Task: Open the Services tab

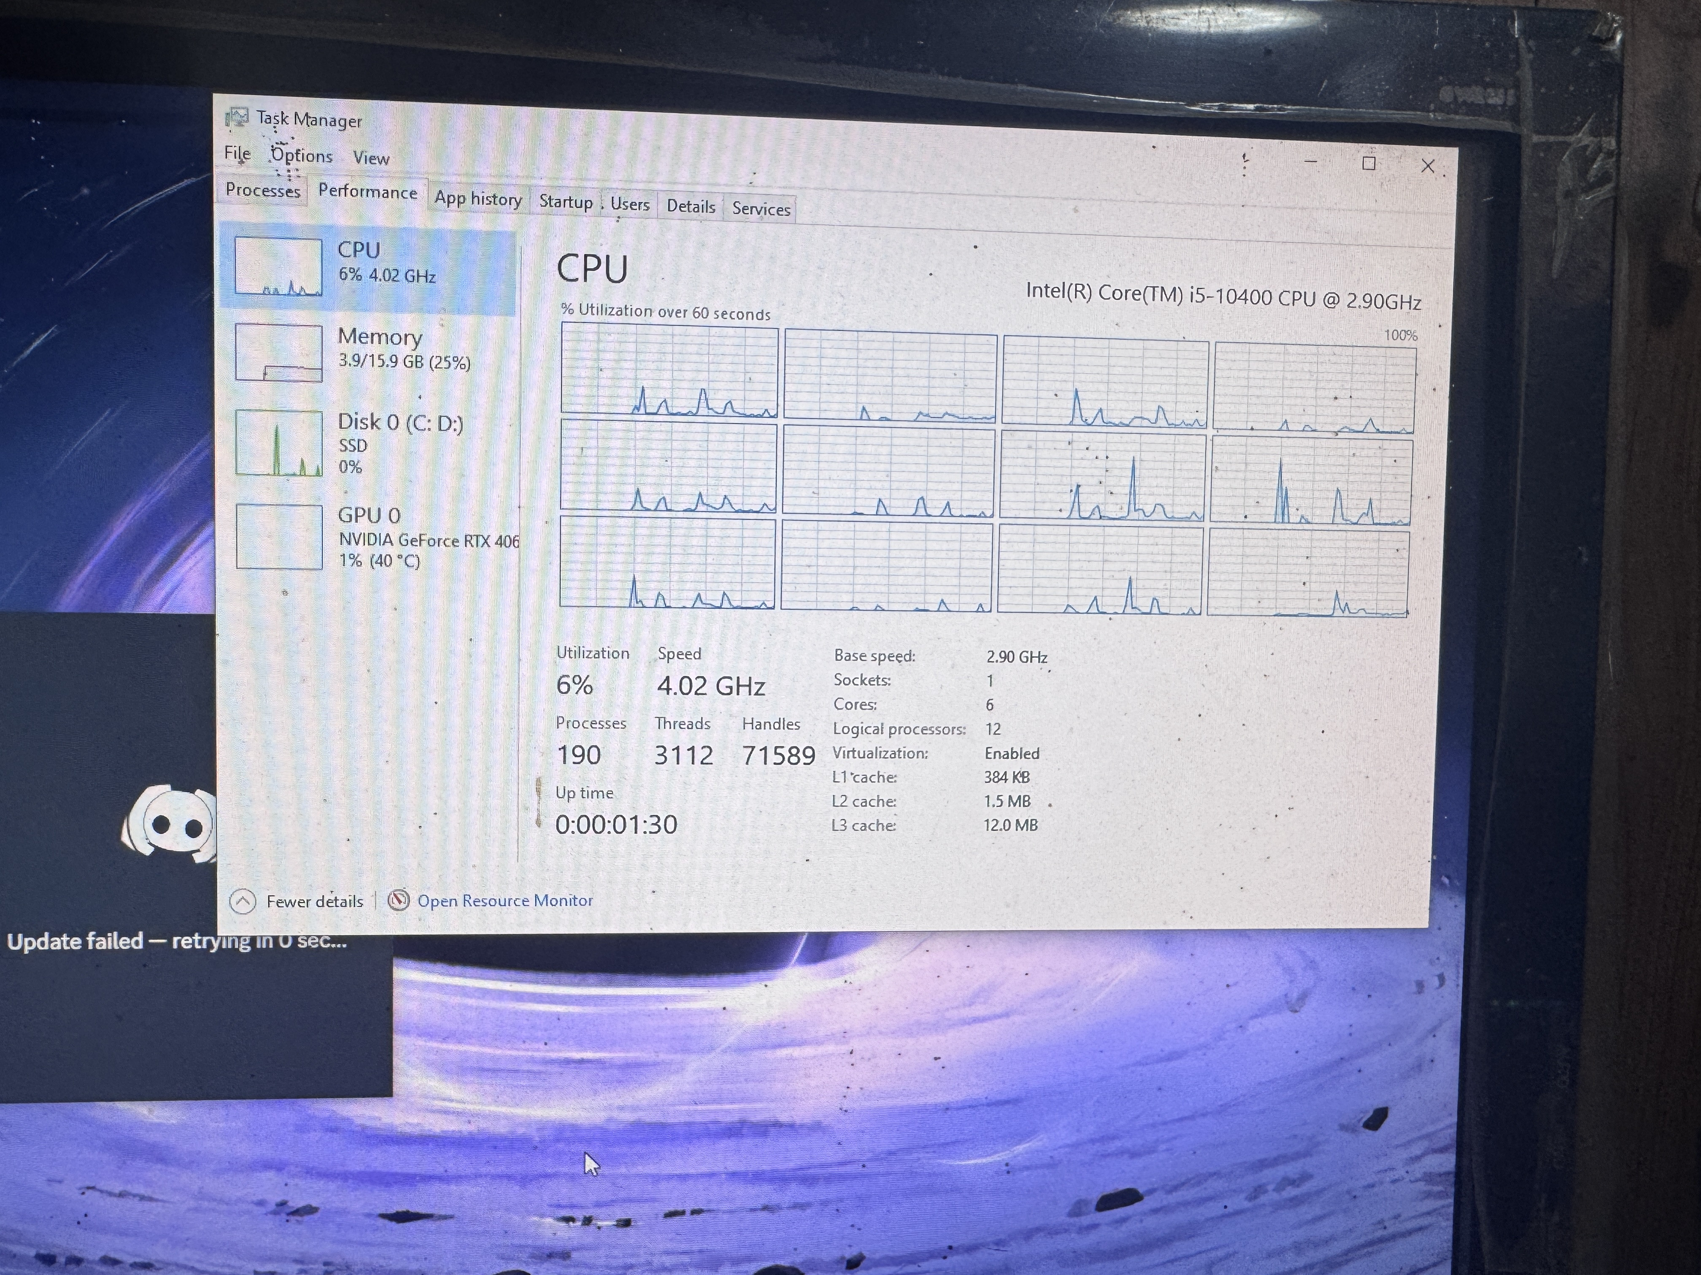Action: coord(761,209)
